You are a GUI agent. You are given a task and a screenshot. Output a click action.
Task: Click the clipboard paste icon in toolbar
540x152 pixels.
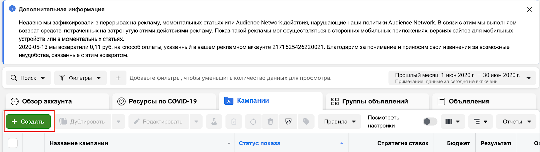pos(234,122)
